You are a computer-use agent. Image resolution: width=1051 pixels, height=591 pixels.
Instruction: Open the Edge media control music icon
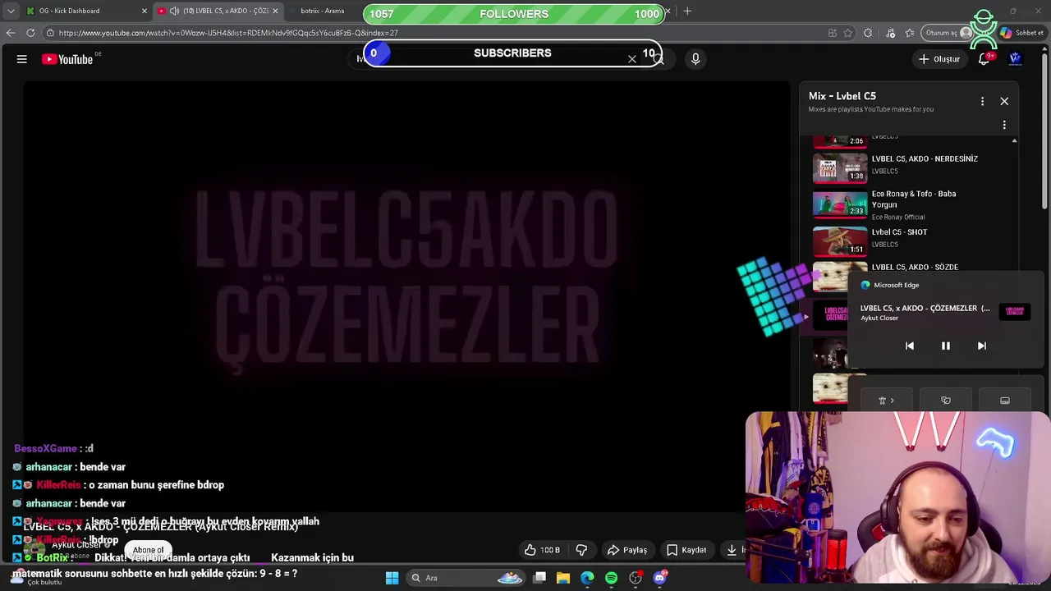tap(891, 33)
